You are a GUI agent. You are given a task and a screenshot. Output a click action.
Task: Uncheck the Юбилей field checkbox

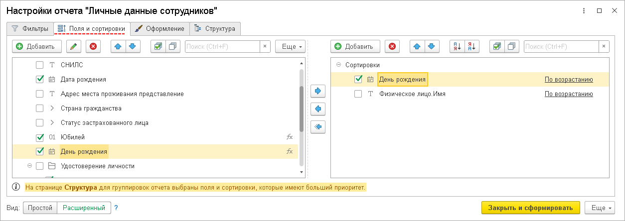40,137
